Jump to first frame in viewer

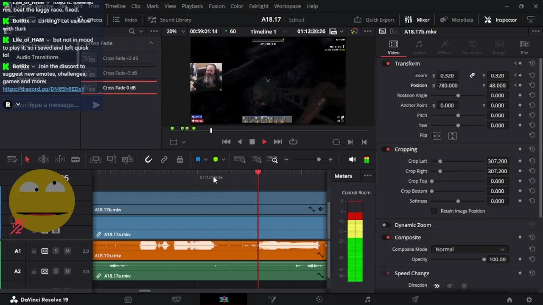coord(227,142)
